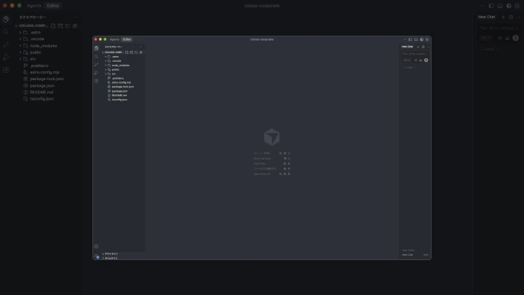524x295 pixels.
Task: Click Collapse Folders icon in front window explorer
Action: (140, 52)
